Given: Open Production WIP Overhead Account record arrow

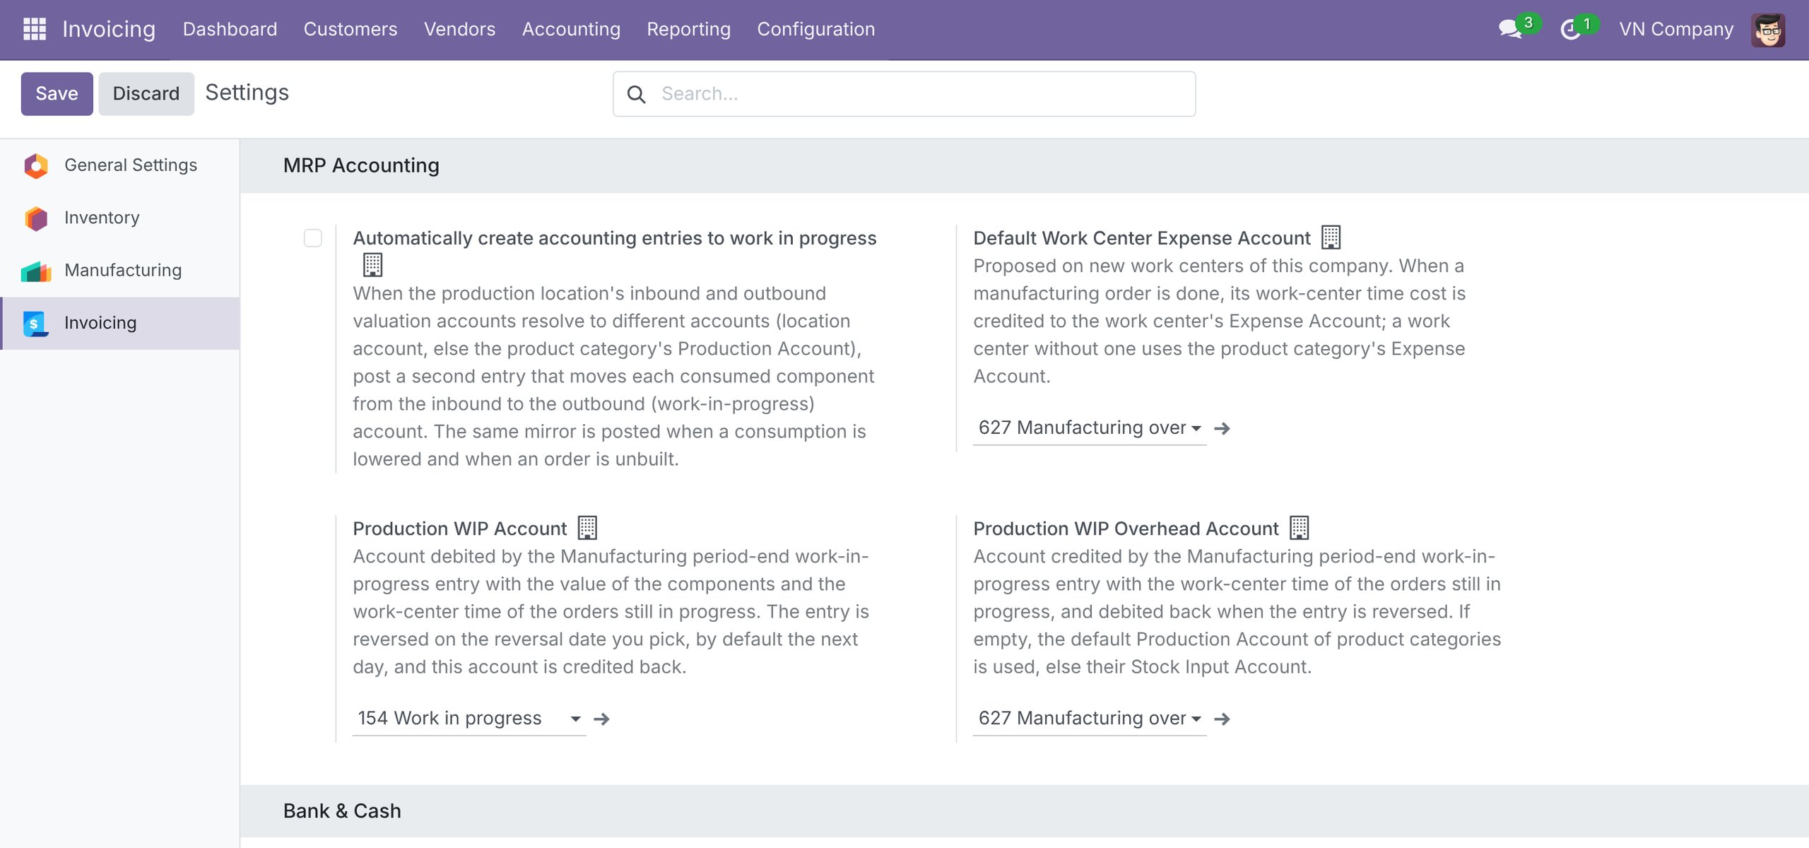Looking at the screenshot, I should click(x=1222, y=719).
